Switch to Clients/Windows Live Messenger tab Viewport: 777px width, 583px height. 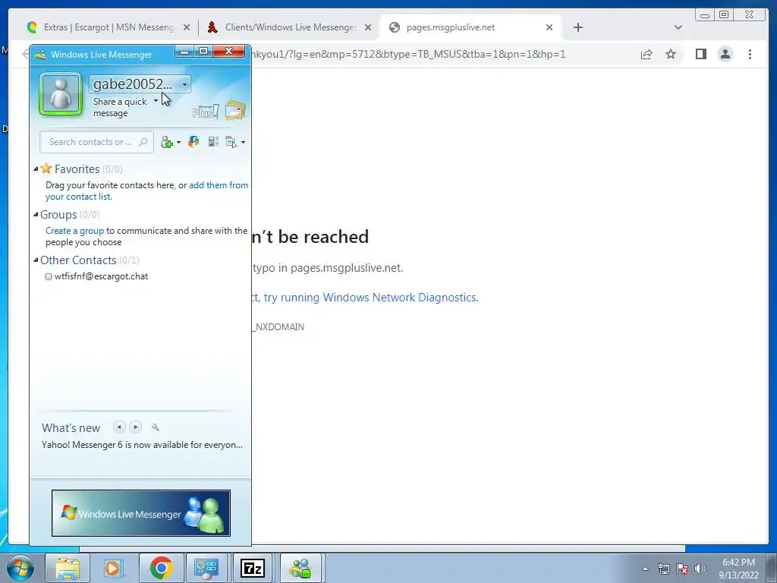click(x=290, y=27)
